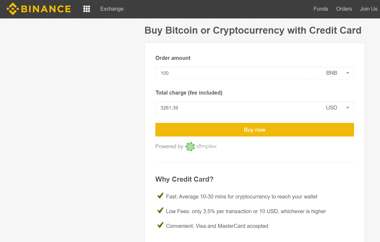This screenshot has height=242, width=380.
Task: Open the apps grid menu icon
Action: pos(87,9)
